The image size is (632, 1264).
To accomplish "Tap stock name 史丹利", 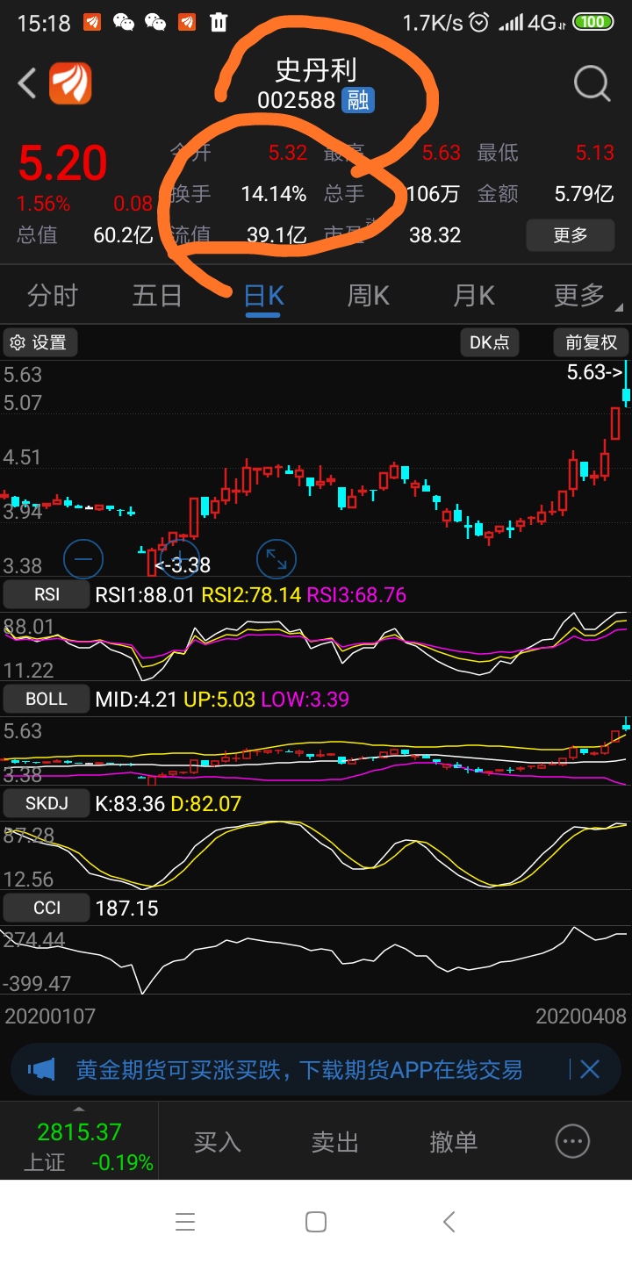I will [x=316, y=70].
